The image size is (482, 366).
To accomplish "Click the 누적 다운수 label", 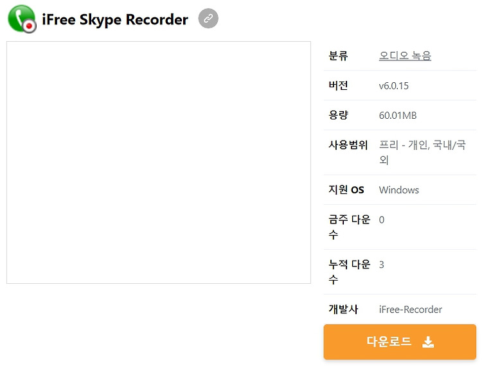I will click(349, 272).
